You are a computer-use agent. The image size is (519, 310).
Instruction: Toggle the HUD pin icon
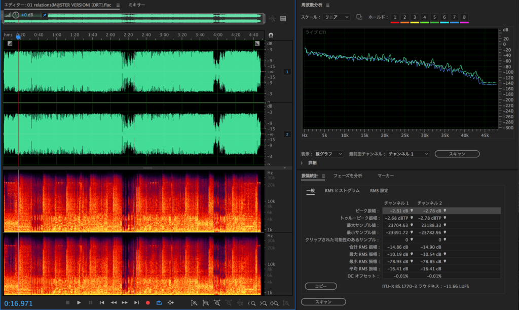tap(45, 15)
